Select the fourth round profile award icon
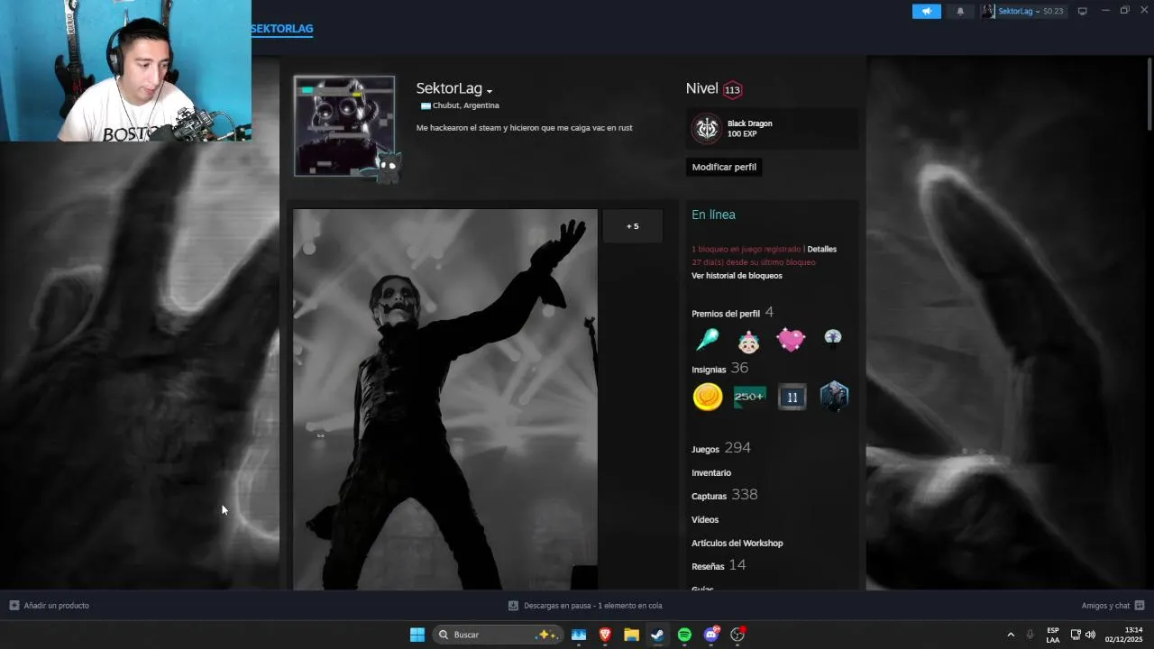Viewport: 1154px width, 649px height. click(833, 338)
